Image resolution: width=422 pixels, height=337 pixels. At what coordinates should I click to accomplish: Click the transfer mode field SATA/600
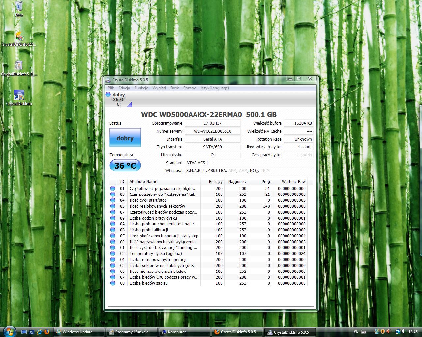[213, 147]
